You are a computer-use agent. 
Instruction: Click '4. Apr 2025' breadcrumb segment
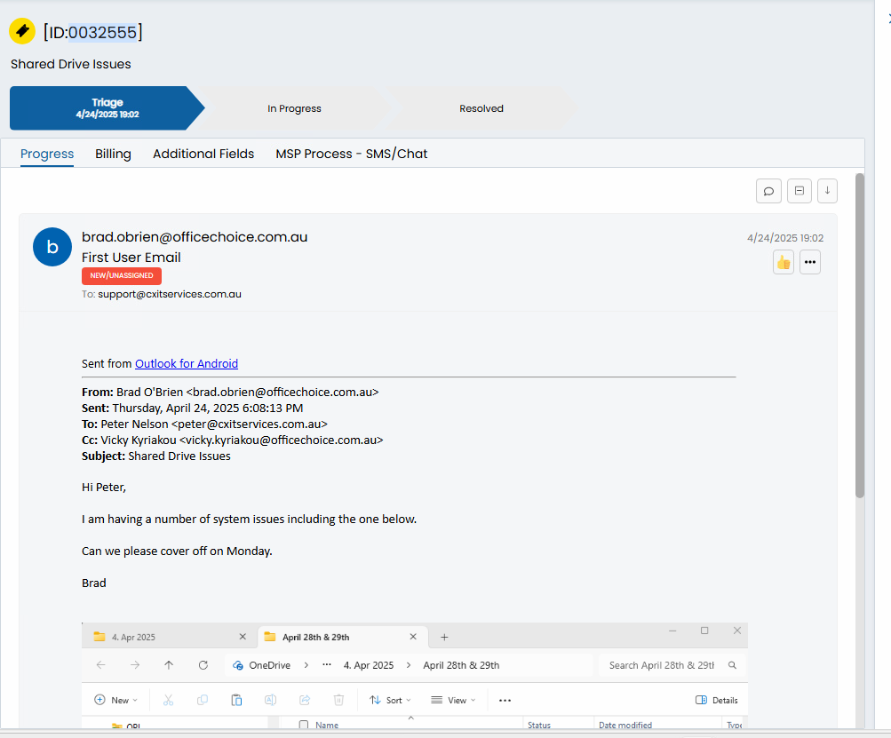point(369,665)
